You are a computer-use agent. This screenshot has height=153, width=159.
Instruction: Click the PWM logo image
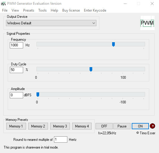point(147,23)
